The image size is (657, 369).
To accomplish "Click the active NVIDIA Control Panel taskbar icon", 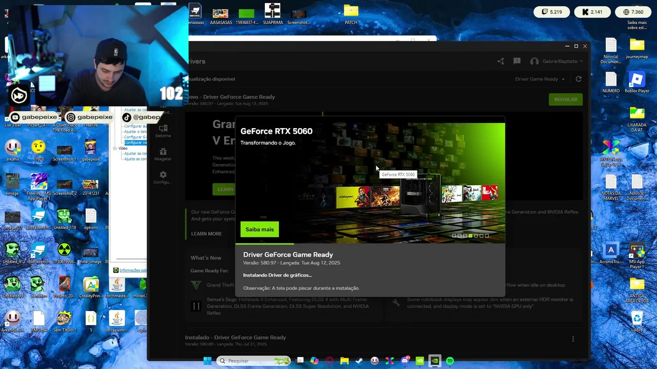I will (x=435, y=361).
